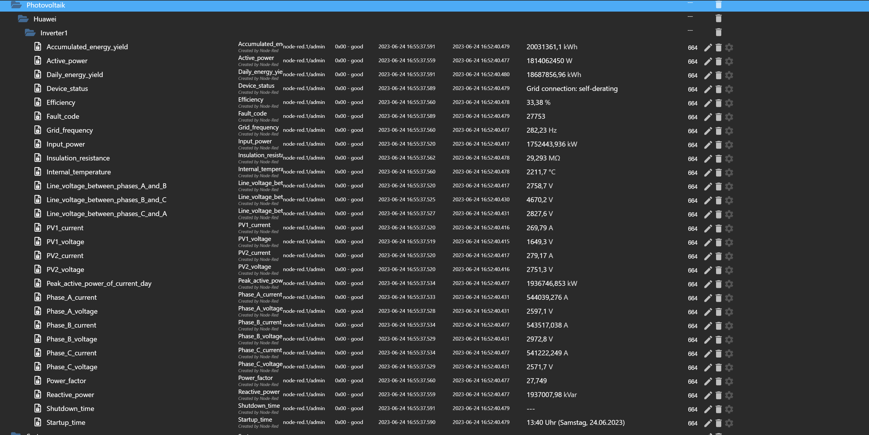Screen dimensions: 869x435
Task: Edit the Accumulated_energy_yield state with pencil icon
Action: click(x=708, y=47)
